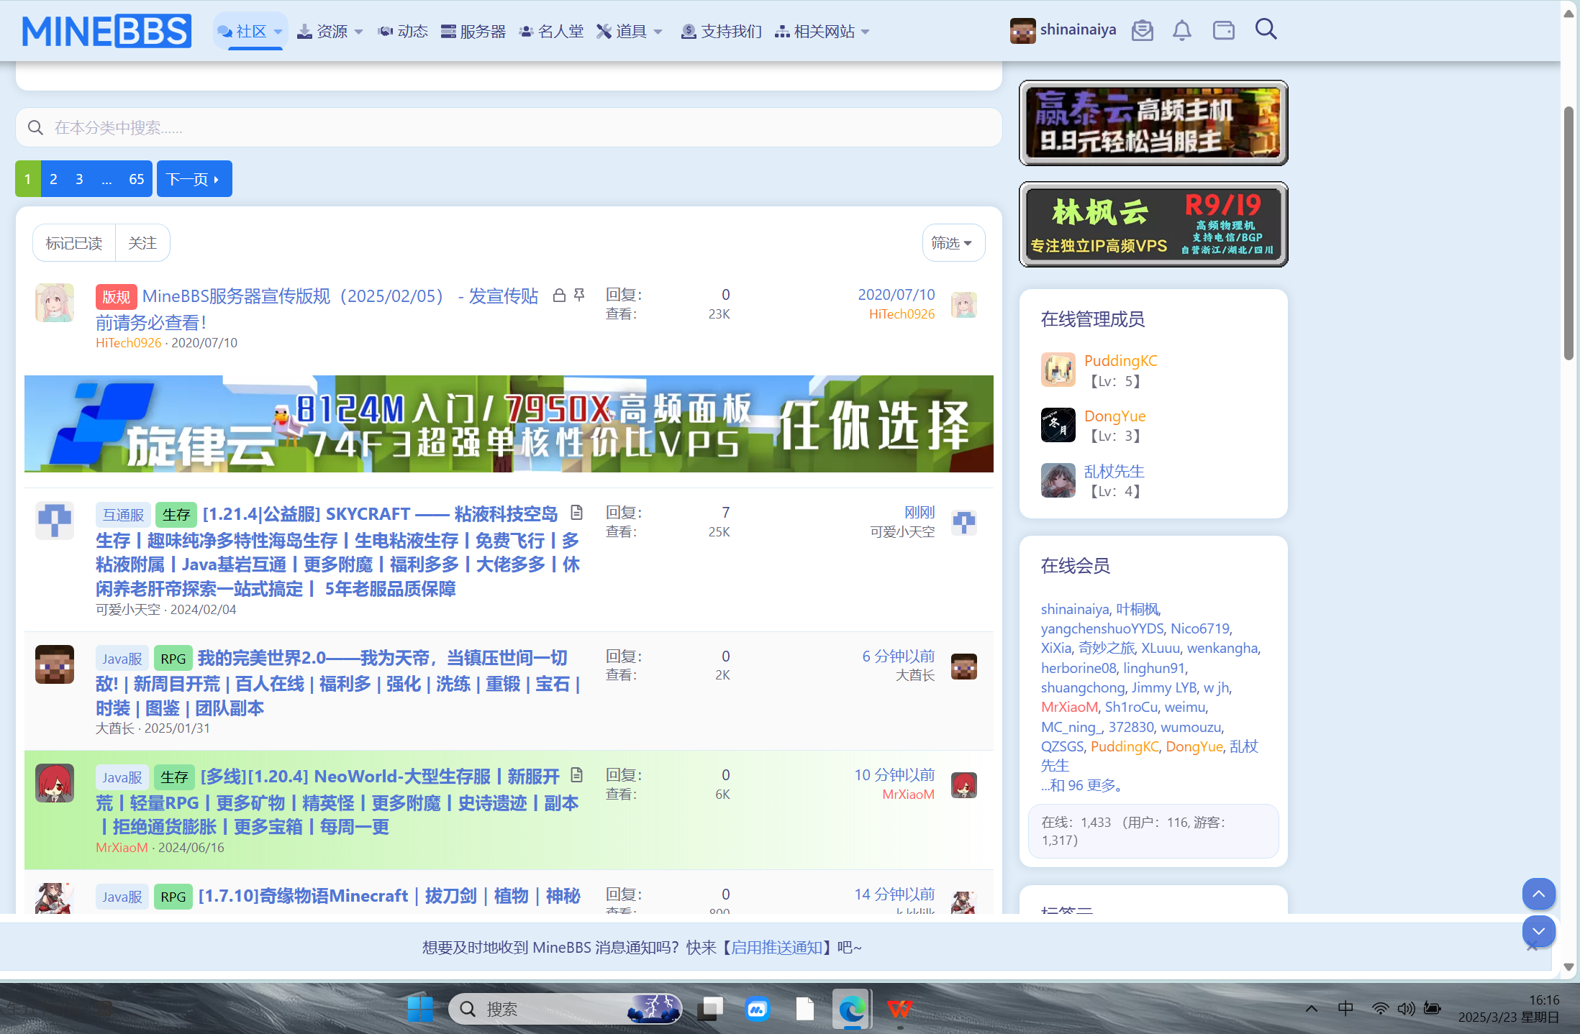1580x1034 pixels.
Task: Click 6 分钟以前 timestamp link
Action: 898,656
